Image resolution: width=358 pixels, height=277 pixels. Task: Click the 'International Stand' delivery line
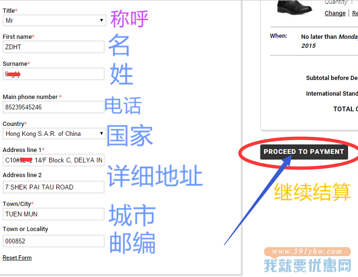click(x=332, y=93)
